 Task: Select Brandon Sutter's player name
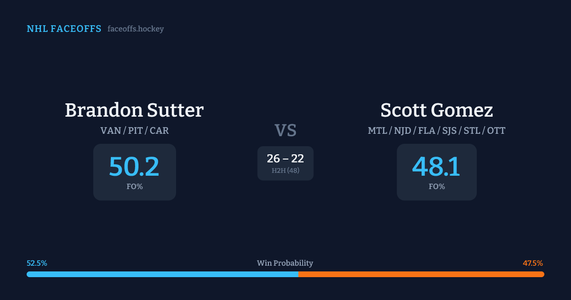click(134, 110)
